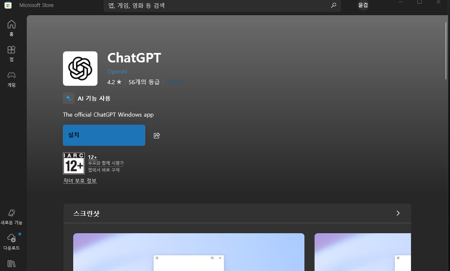Click the share icon next to install
Screen dimensions: 450x271
(x=157, y=135)
